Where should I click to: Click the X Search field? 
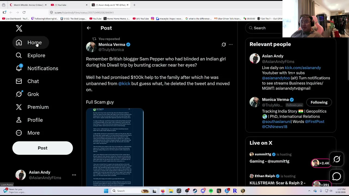tap(264, 28)
